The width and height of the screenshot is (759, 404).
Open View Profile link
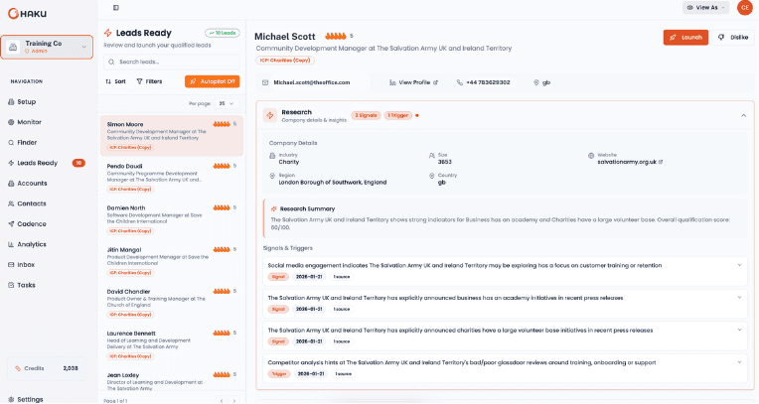click(414, 82)
